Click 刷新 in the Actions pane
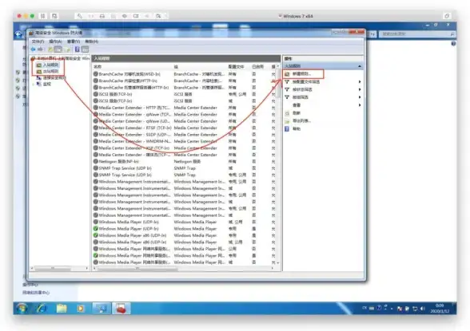The width and height of the screenshot is (470, 331). (296, 113)
